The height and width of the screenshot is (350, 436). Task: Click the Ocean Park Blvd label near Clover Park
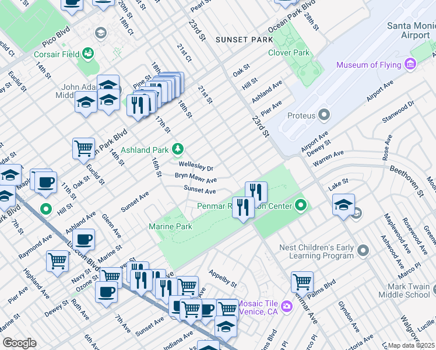[291, 16]
